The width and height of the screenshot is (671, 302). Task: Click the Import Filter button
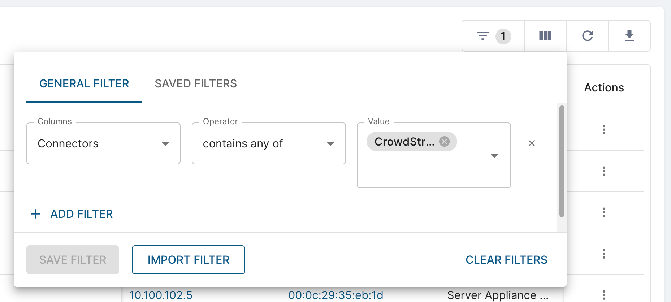pyautogui.click(x=189, y=260)
